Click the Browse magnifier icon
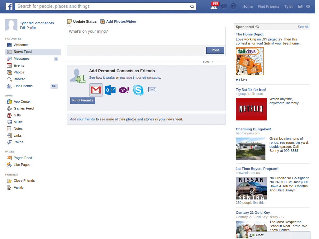This screenshot has width=319, height=239. (x=9, y=79)
